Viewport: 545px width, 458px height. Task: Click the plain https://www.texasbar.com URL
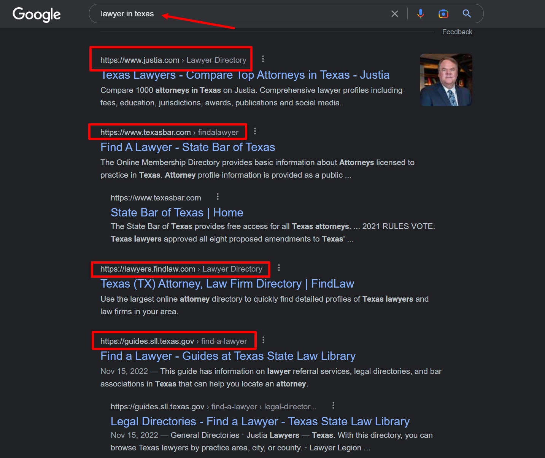pyautogui.click(x=156, y=198)
